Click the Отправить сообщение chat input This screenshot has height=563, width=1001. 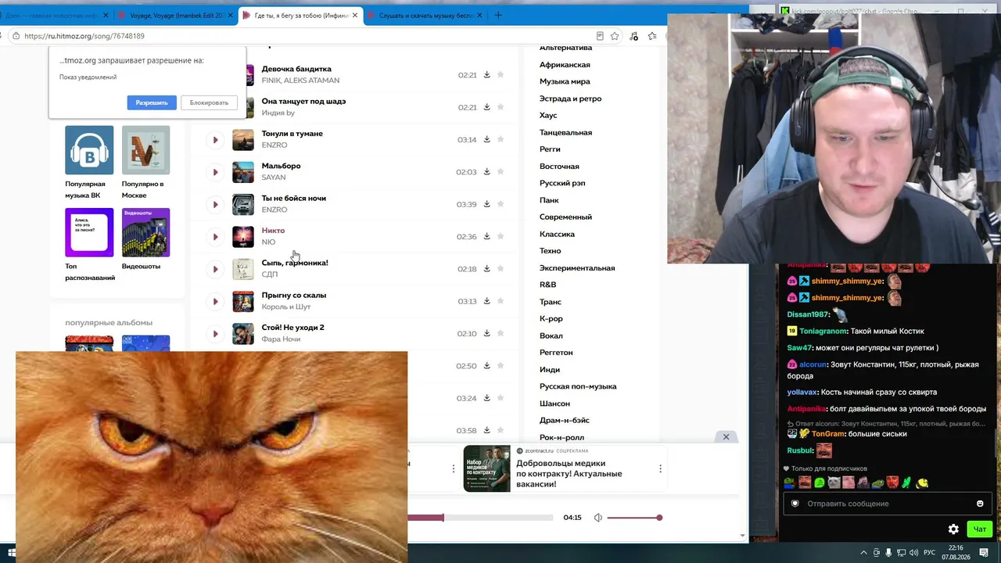[888, 504]
